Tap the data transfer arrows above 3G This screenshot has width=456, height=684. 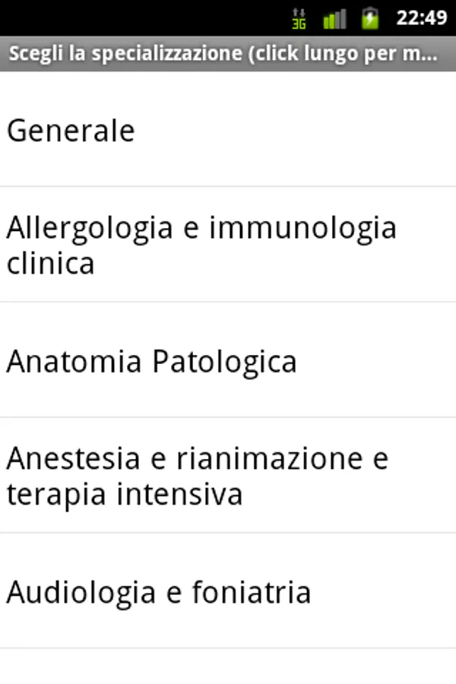tap(299, 13)
